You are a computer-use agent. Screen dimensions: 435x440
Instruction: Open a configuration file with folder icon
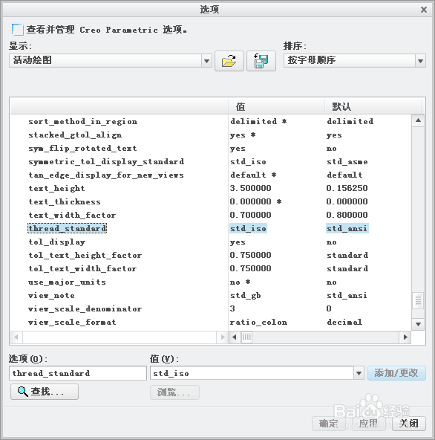pyautogui.click(x=229, y=61)
